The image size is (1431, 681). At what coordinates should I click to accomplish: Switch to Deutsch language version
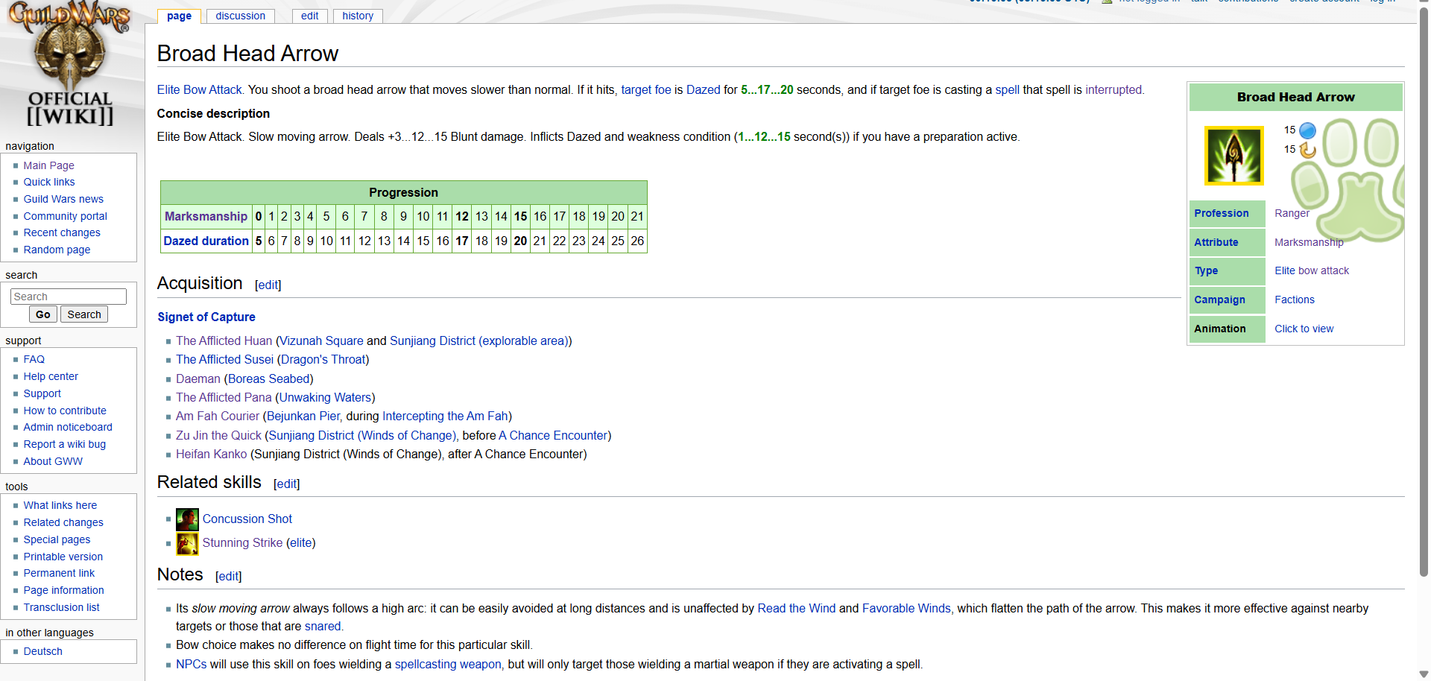coord(43,651)
